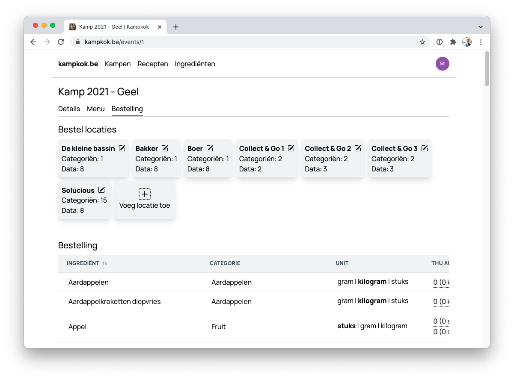Open the Ingrediënten page

(195, 64)
